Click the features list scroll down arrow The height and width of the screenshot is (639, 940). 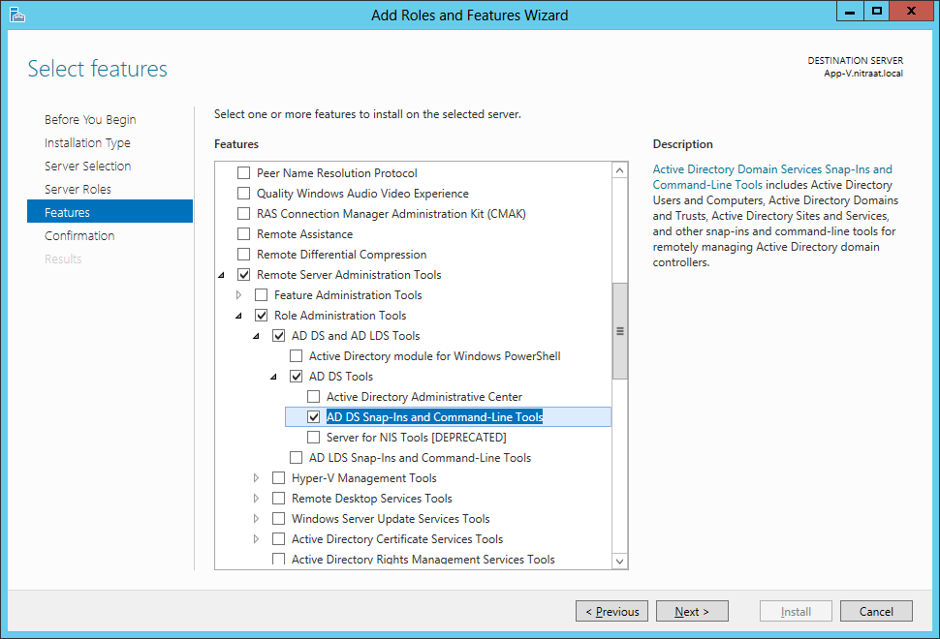click(620, 562)
